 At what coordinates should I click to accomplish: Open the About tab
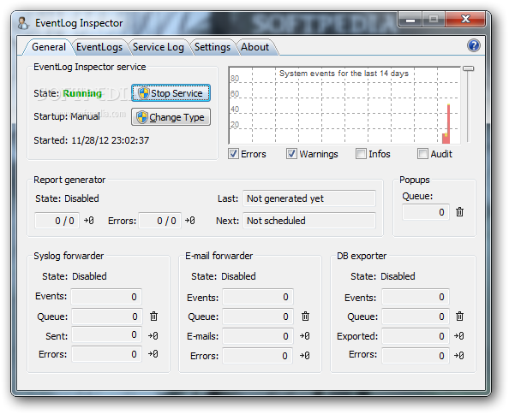click(255, 47)
